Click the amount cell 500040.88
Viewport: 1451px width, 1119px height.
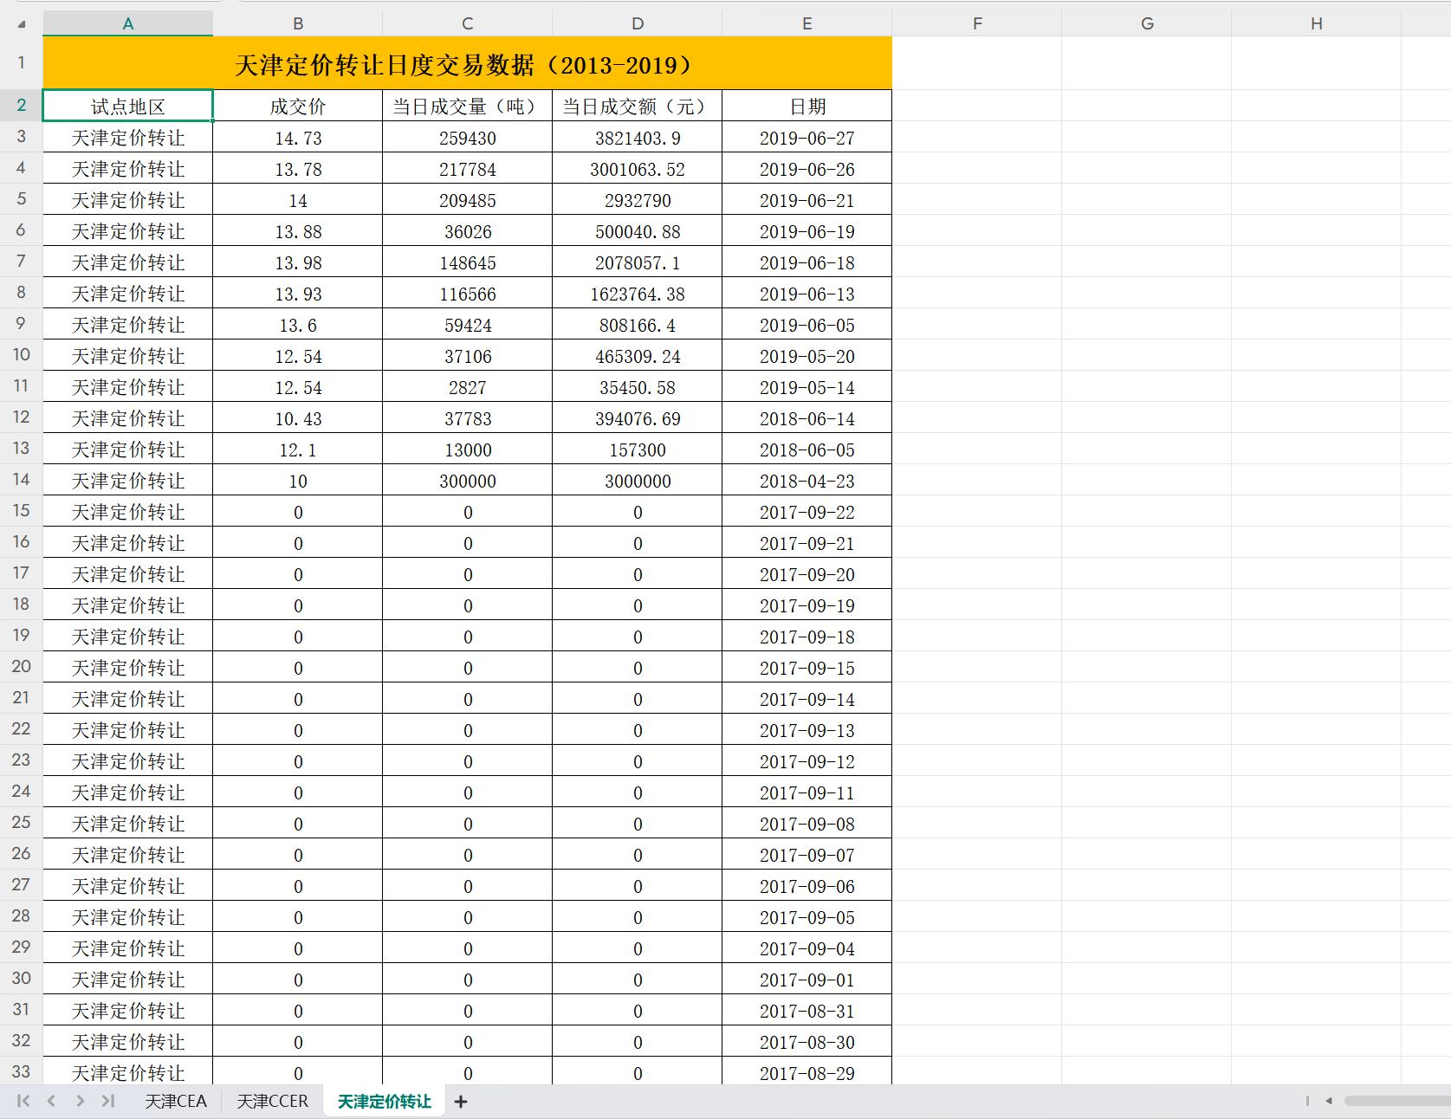pos(638,230)
